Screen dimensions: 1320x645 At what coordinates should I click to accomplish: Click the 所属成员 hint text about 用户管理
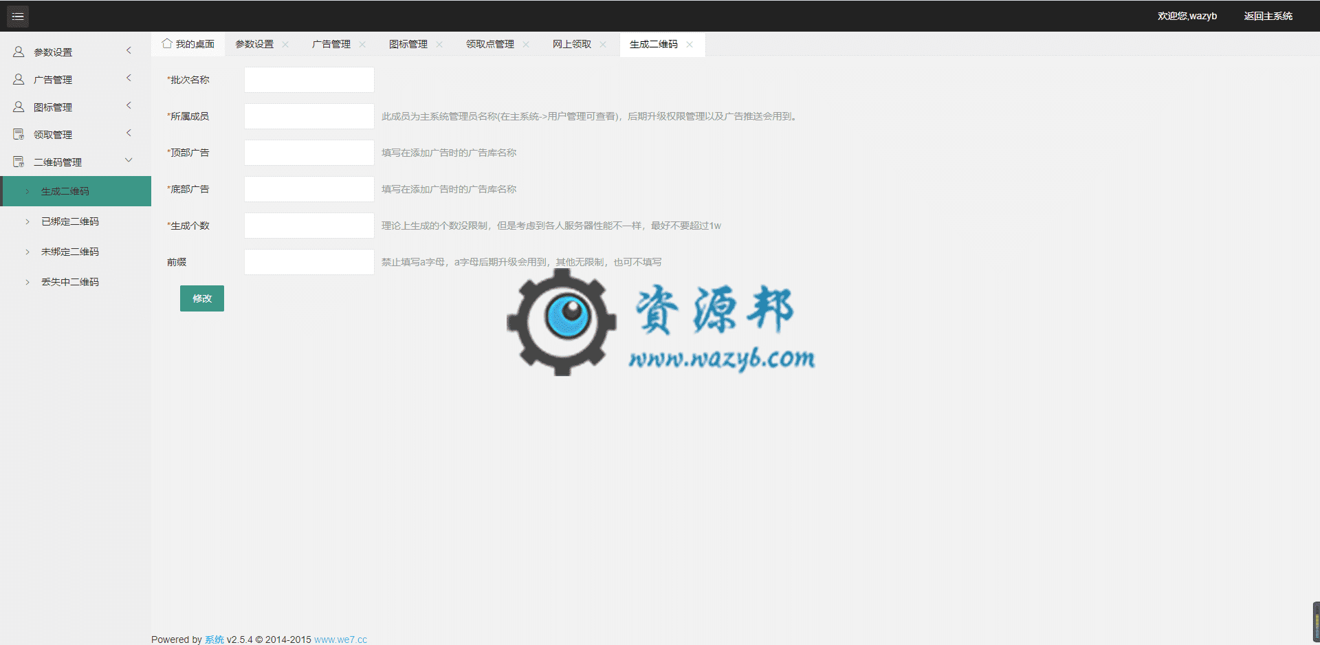click(x=591, y=116)
